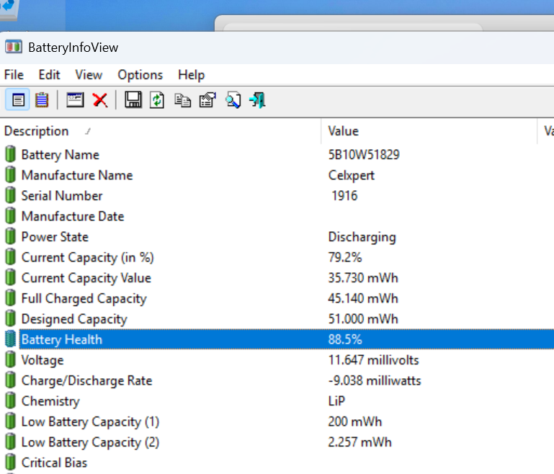The width and height of the screenshot is (554, 474).
Task: Open the View menu
Action: click(x=89, y=75)
